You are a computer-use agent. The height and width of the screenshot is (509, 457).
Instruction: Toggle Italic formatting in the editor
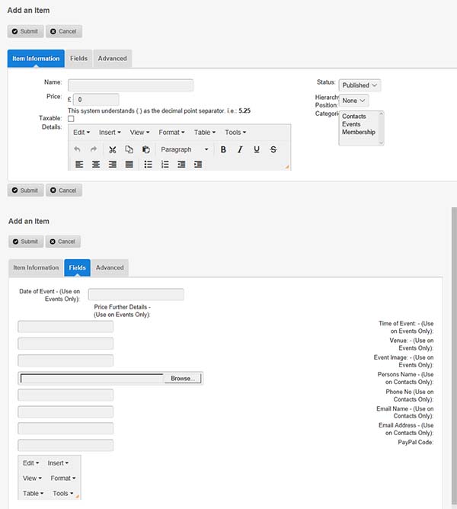240,149
